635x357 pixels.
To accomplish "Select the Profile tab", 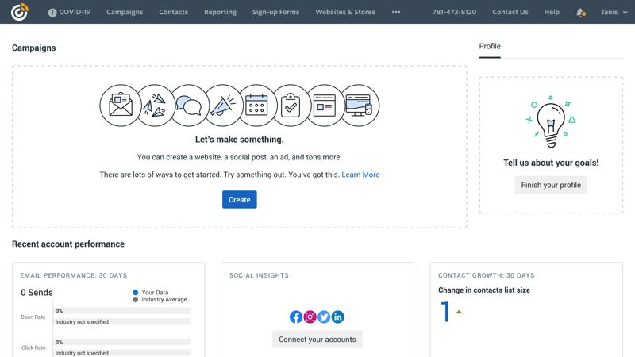I will pos(490,46).
